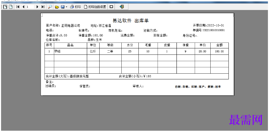Viewport: 269px width, 131px height.
Task: Expand the save dropdown arrow
Action: (67, 7)
